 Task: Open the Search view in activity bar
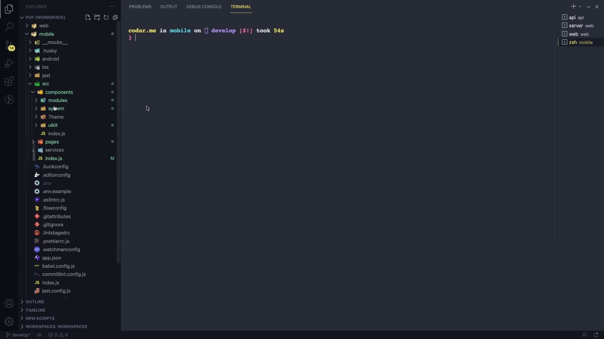pyautogui.click(x=9, y=27)
